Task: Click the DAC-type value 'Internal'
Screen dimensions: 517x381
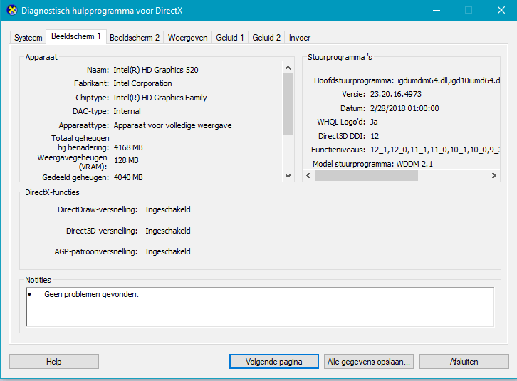Action: point(127,111)
